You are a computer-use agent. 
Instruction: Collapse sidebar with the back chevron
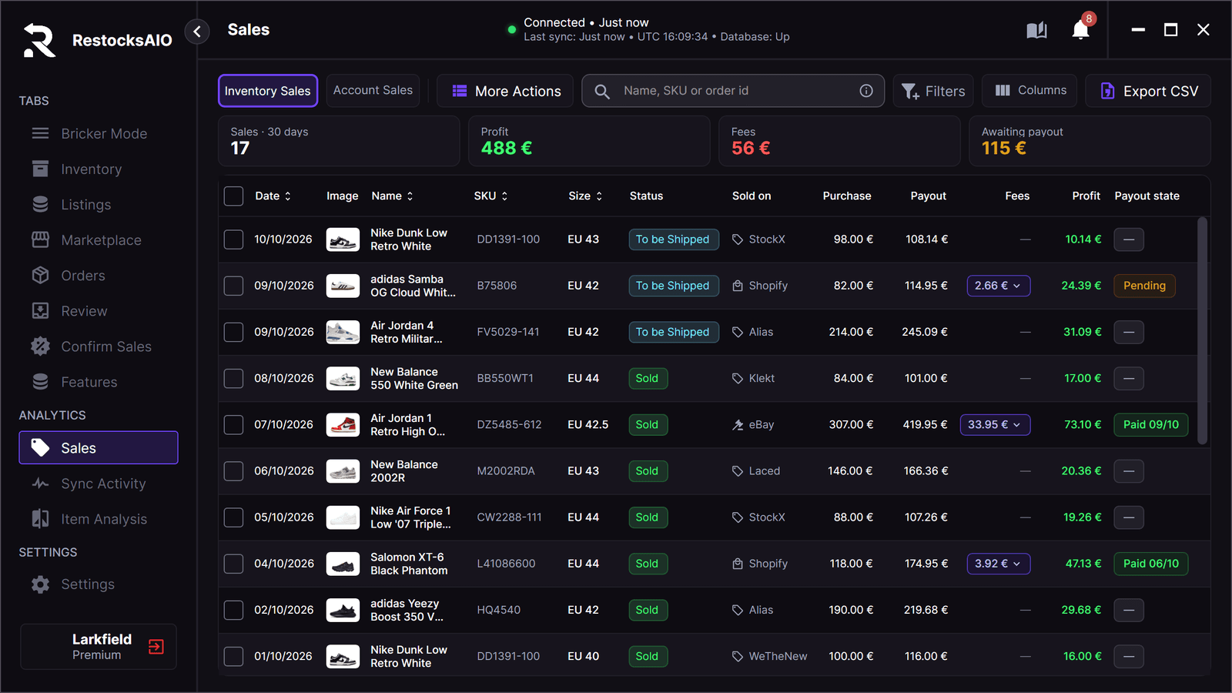pos(197,31)
